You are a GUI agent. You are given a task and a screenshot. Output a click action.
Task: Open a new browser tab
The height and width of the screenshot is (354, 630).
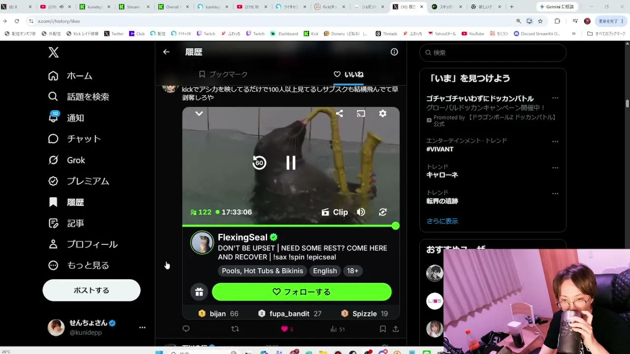click(511, 7)
